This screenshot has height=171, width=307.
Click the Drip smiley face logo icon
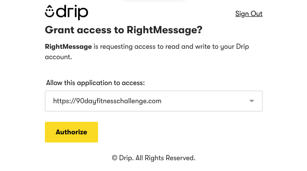pos(50,11)
